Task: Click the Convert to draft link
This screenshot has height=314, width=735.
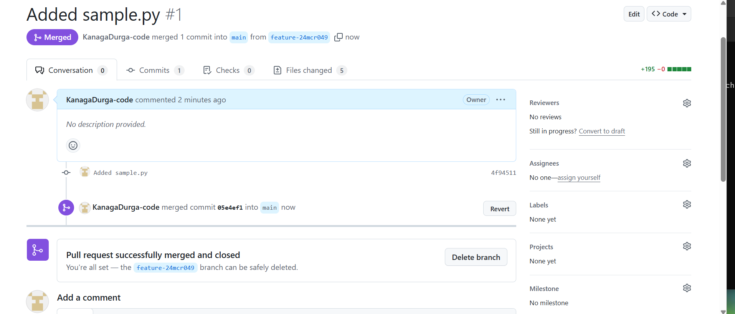Action: tap(602, 131)
